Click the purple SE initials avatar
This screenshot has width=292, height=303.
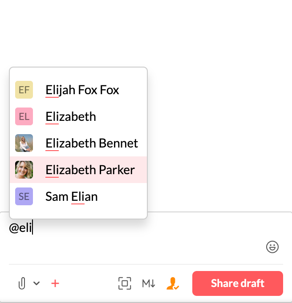(24, 196)
